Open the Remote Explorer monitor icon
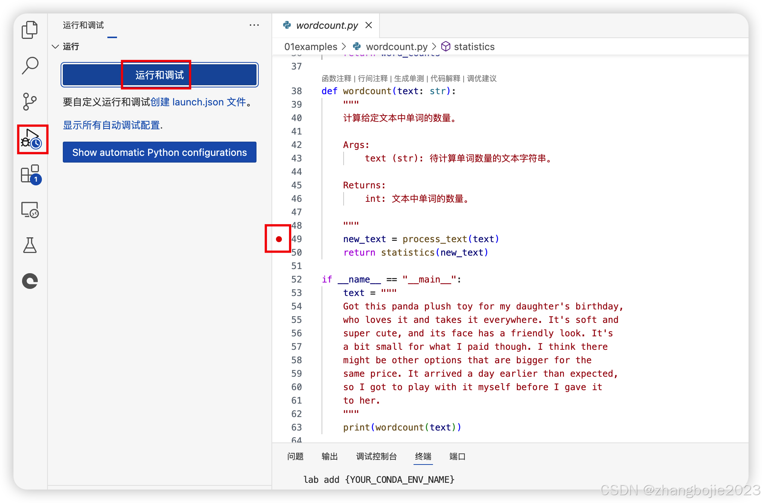762x503 pixels. pos(30,210)
